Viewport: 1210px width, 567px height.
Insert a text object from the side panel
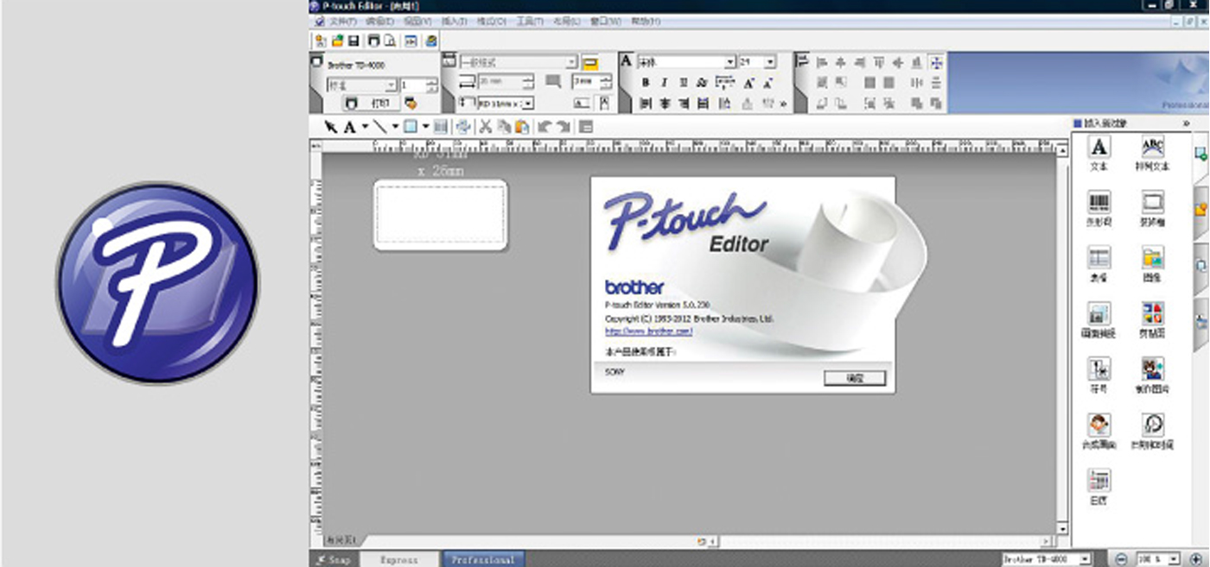1099,154
